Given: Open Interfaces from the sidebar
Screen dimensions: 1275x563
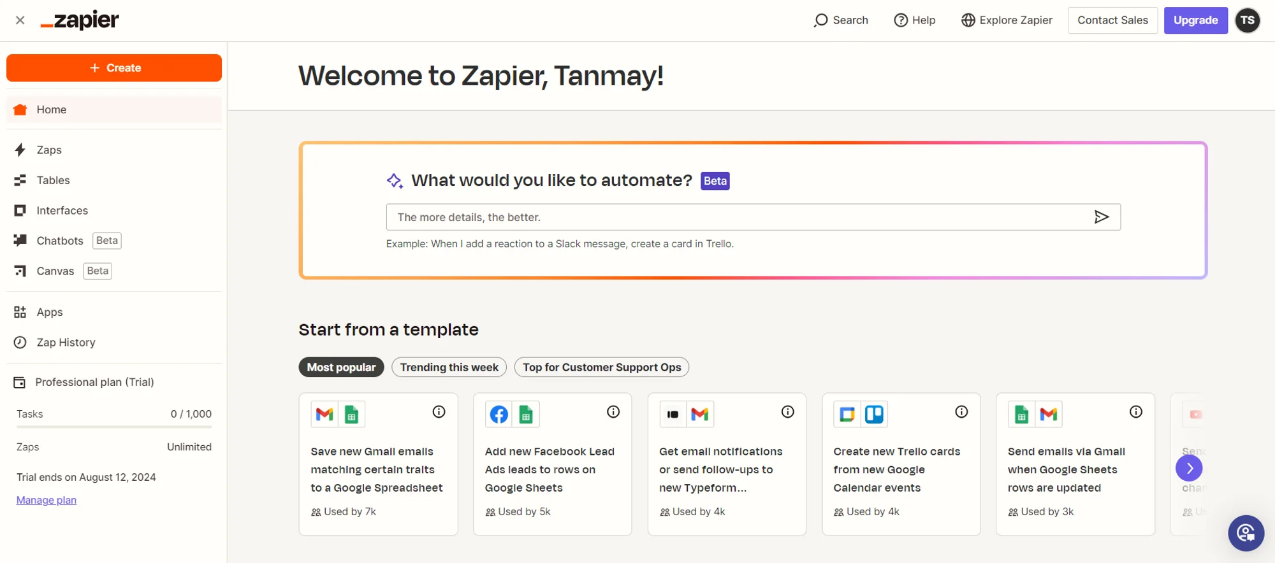Looking at the screenshot, I should pyautogui.click(x=114, y=211).
